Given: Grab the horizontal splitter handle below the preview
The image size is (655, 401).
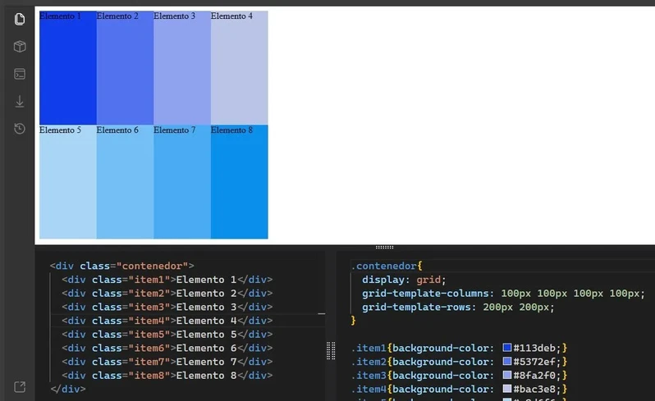Looking at the screenshot, I should pos(384,248).
